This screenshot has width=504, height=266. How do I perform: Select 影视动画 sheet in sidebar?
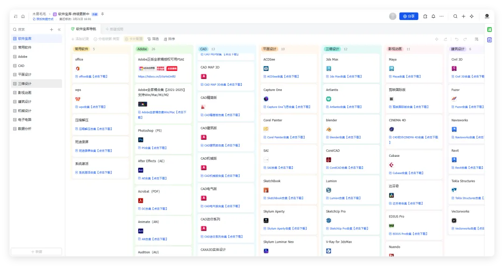point(36,92)
